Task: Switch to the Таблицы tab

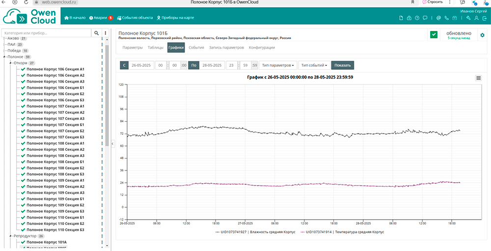Action: [x=156, y=48]
